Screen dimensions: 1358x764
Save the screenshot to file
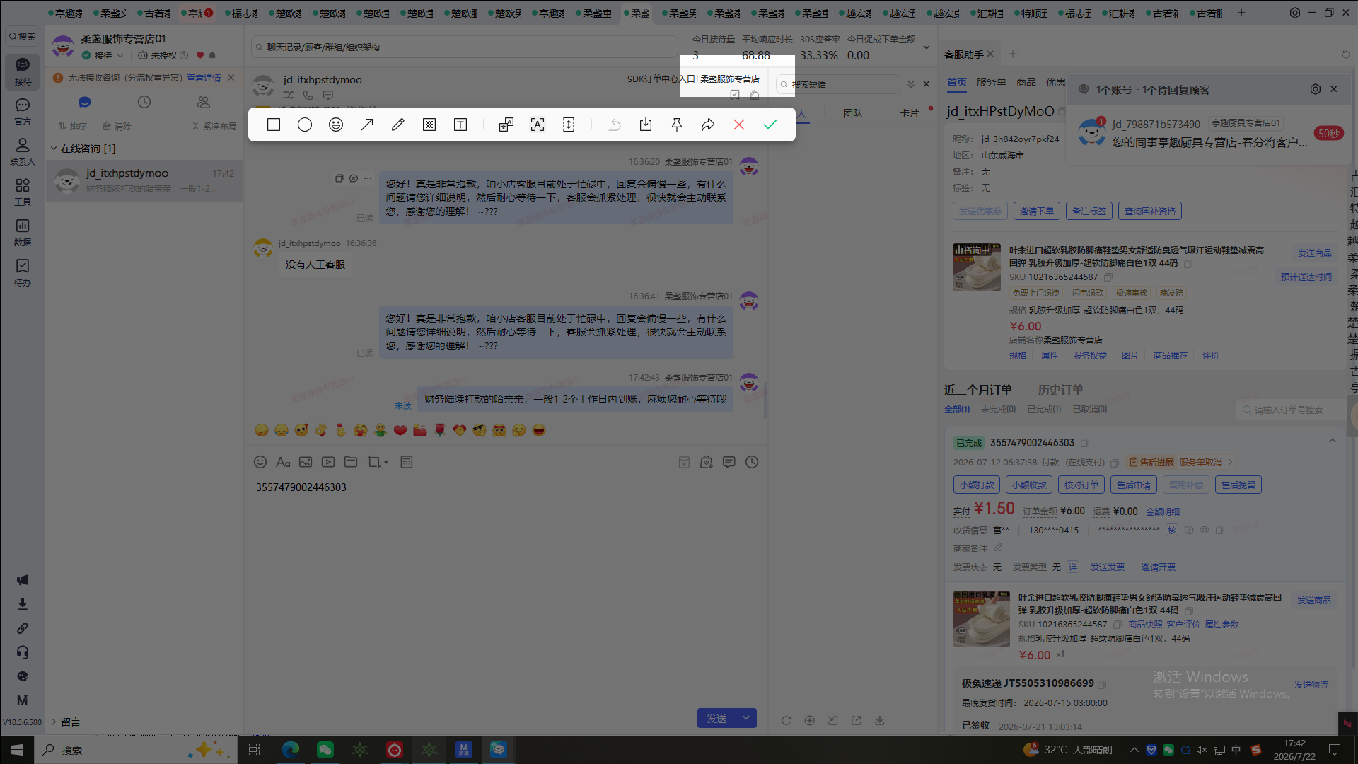click(x=646, y=125)
